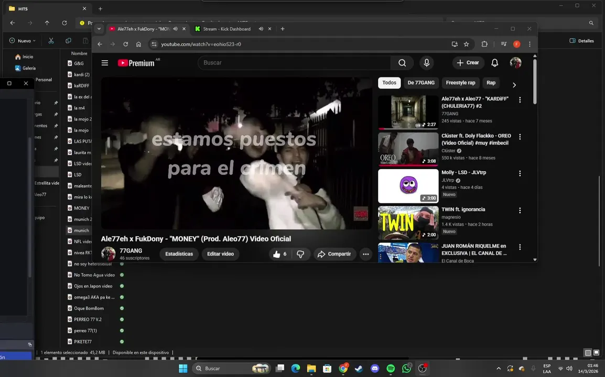Viewport: 605px width, 377px height.
Task: Like the video with thumbs-up button
Action: (x=280, y=254)
